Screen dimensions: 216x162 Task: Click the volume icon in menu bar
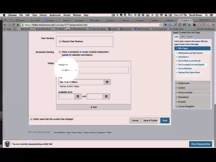pyautogui.click(x=166, y=15)
